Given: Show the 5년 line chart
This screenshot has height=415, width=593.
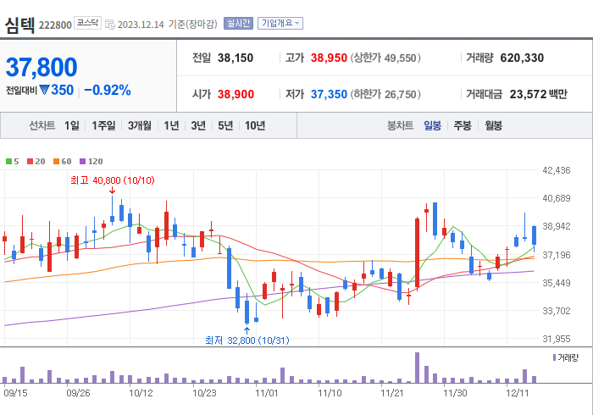Looking at the screenshot, I should (225, 125).
